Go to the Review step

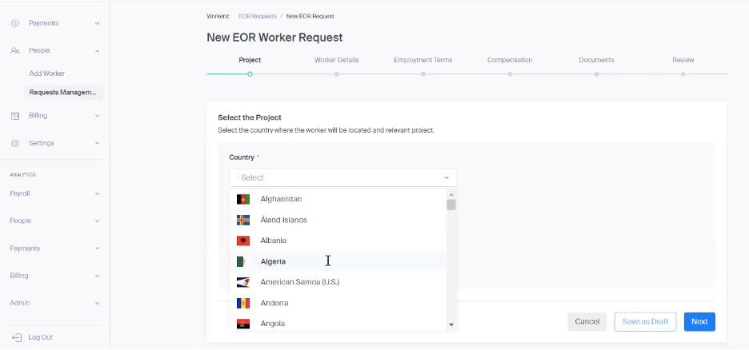coord(683,60)
